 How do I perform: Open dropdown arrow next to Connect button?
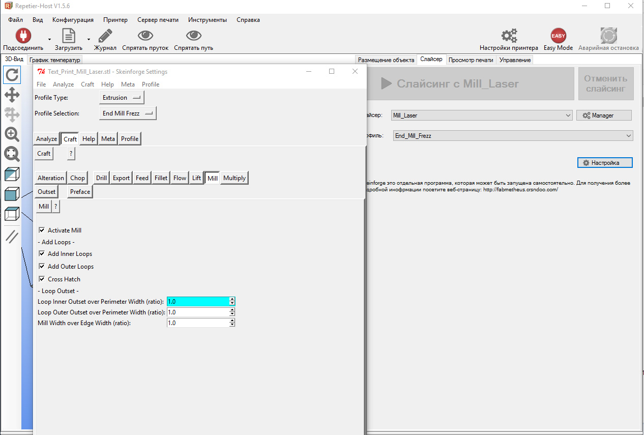pyautogui.click(x=49, y=39)
